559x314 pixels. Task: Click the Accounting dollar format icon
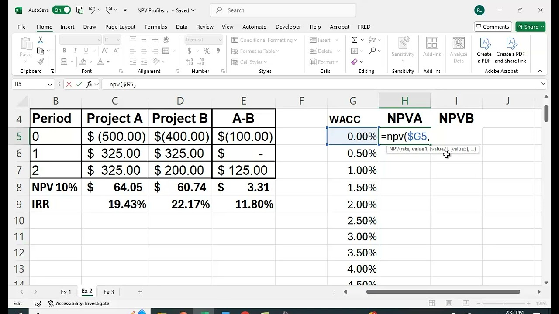point(190,51)
